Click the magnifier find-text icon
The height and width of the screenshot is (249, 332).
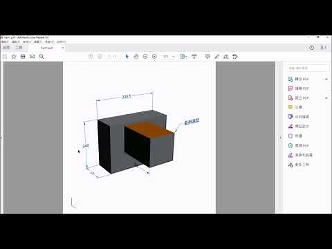(x=41, y=57)
